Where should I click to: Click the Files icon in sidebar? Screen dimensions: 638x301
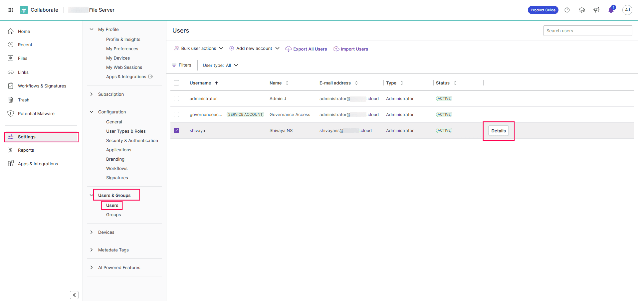tap(11, 58)
